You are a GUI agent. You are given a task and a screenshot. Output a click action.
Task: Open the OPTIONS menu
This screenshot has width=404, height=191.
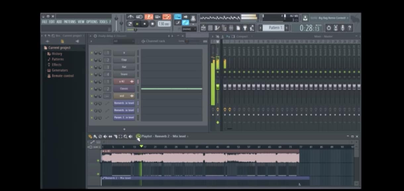[92, 22]
